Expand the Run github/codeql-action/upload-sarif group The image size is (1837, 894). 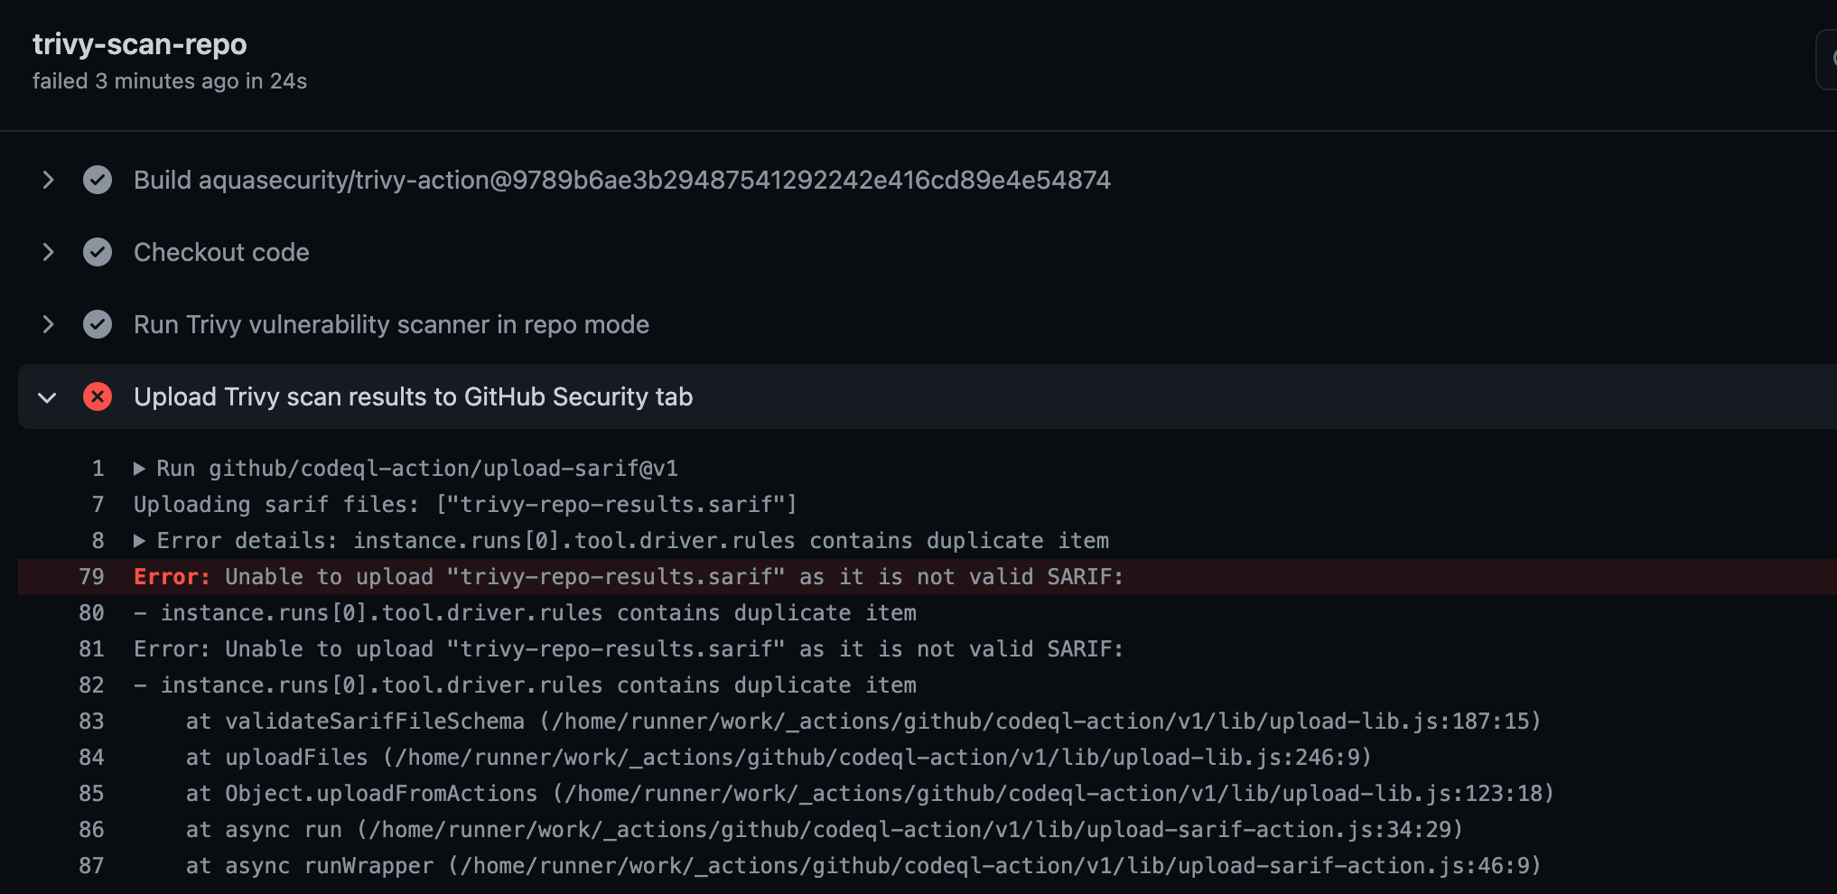140,468
